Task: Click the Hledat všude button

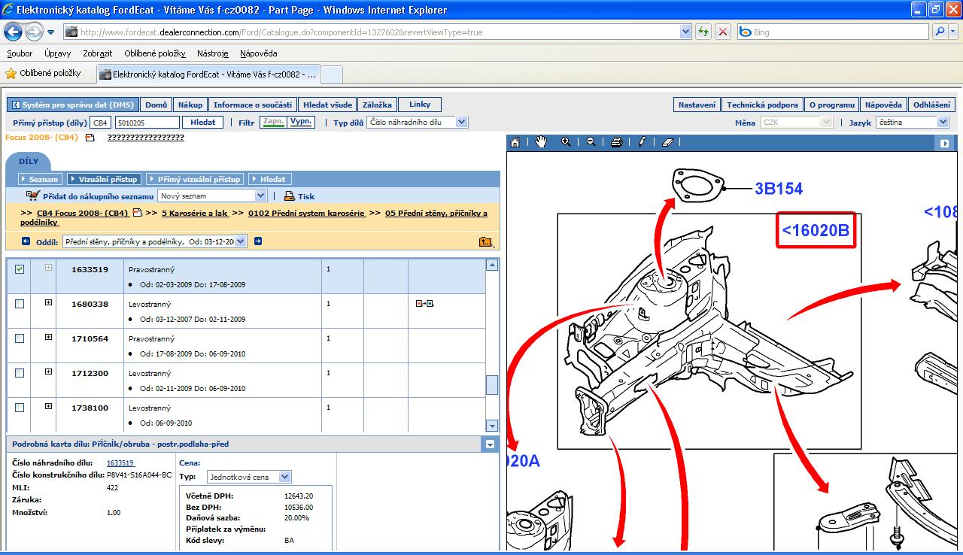Action: 327,105
